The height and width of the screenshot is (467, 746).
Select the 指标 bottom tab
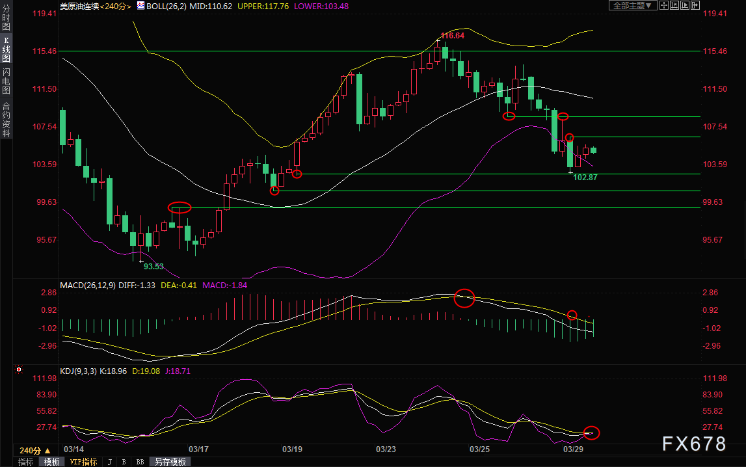[26, 462]
